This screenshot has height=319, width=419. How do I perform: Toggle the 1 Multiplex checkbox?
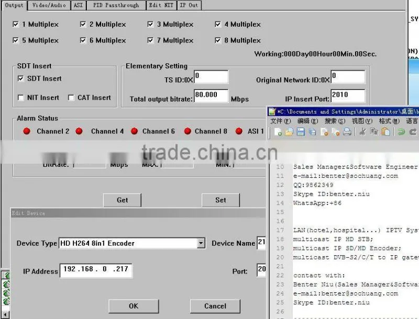pyautogui.click(x=16, y=25)
